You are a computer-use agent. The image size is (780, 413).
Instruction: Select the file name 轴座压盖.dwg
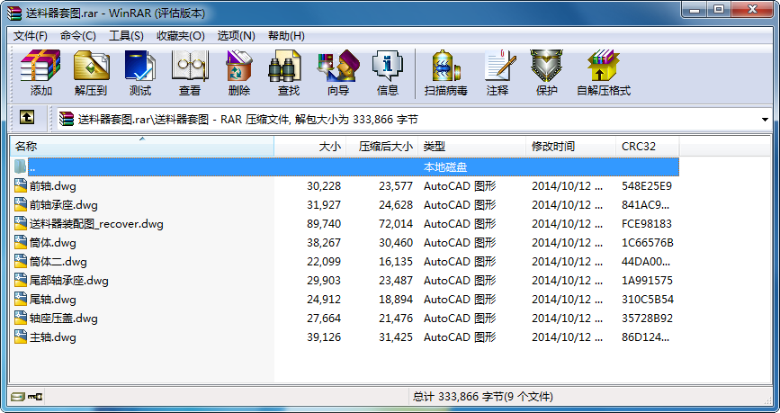click(63, 319)
